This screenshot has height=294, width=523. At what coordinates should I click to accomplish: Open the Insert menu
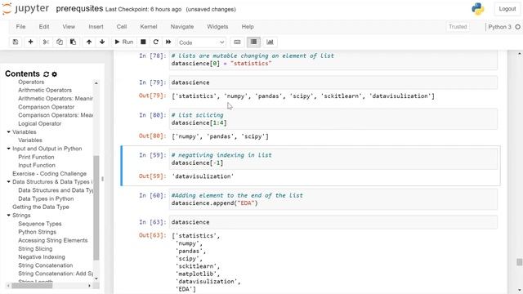tap(96, 27)
